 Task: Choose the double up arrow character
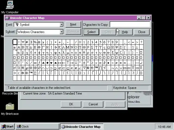133,68
